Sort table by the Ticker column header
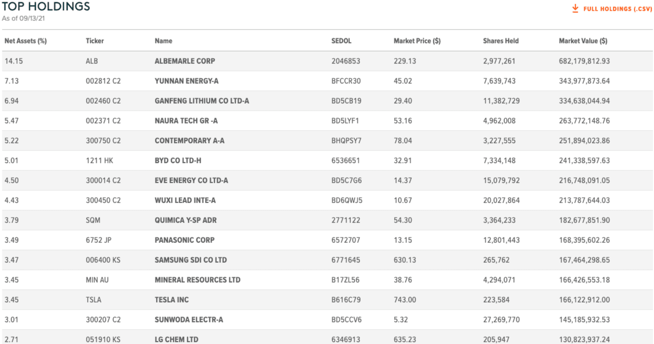This screenshot has width=654, height=344. (95, 41)
